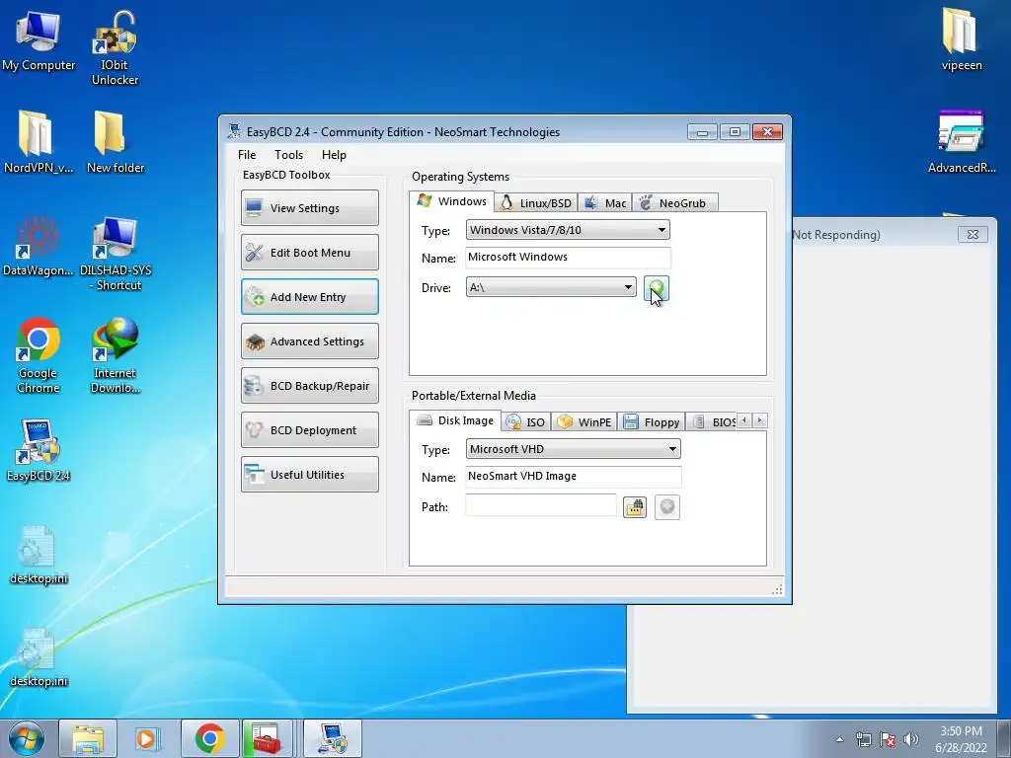The image size is (1011, 758).
Task: Select the NordVPN folder icon
Action: pyautogui.click(x=39, y=143)
